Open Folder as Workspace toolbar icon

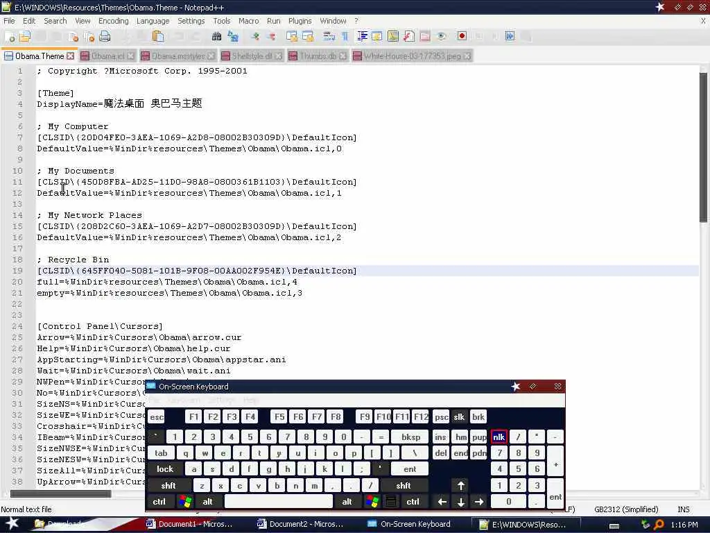[x=425, y=37]
